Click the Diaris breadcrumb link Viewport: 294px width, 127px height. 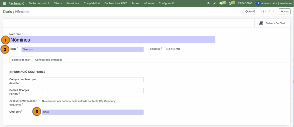click(x=7, y=12)
